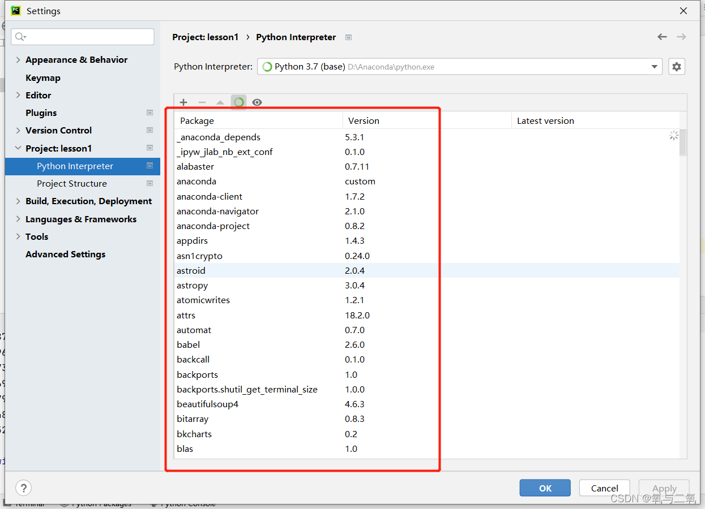Select the anaconda package with custom version
Screen dimensions: 705x509
click(x=427, y=182)
